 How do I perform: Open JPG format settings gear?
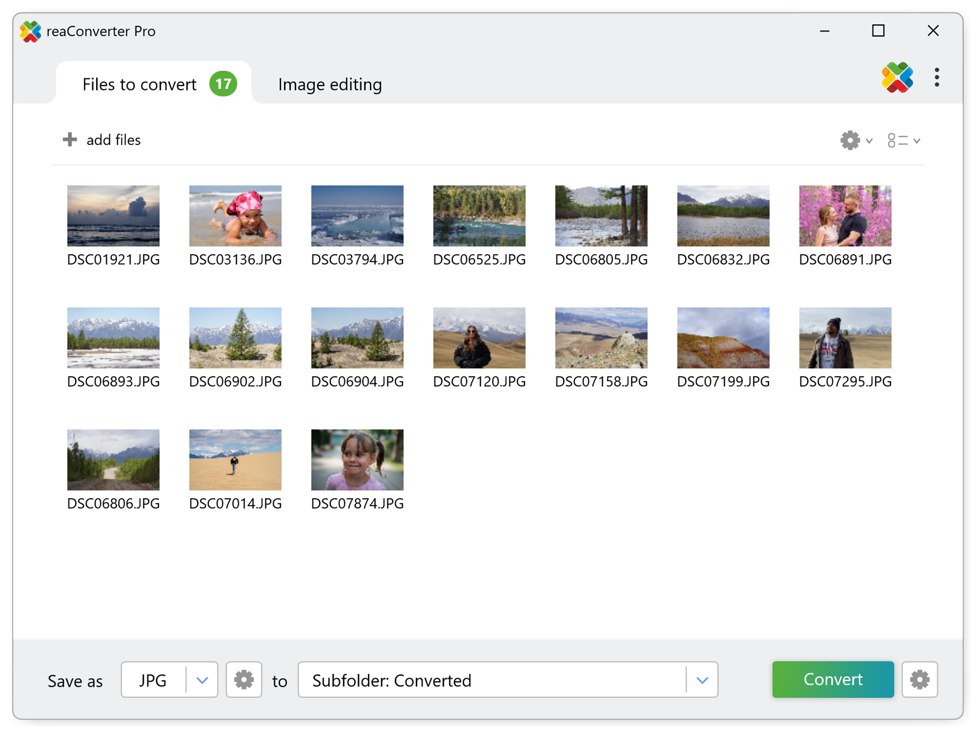point(243,680)
